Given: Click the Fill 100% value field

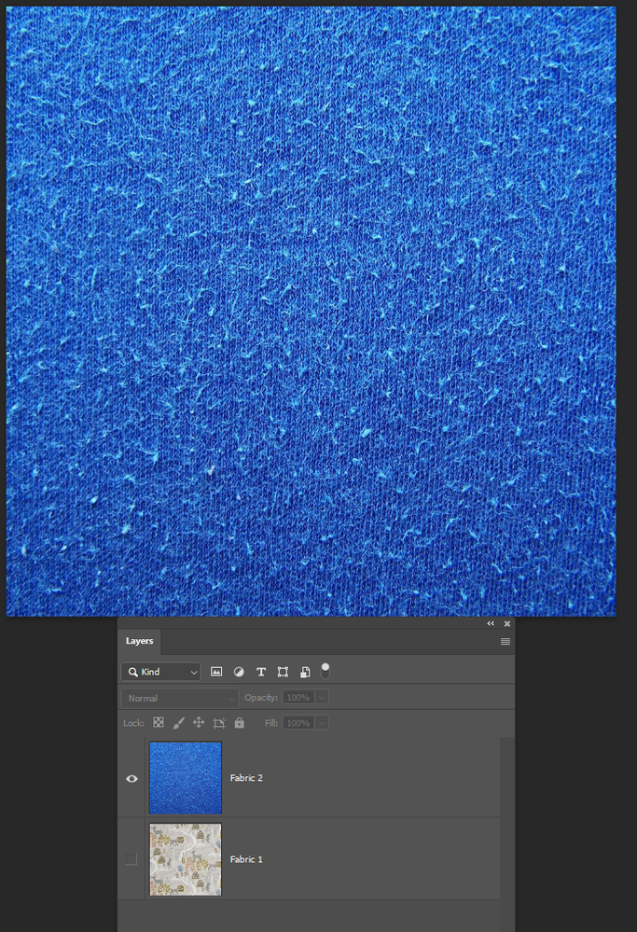Looking at the screenshot, I should coord(298,723).
